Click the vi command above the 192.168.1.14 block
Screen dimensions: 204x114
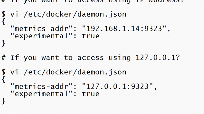pyautogui.click(x=64, y=14)
